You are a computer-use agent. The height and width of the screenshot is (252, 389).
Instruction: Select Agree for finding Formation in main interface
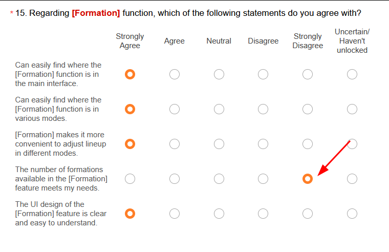[175, 74]
